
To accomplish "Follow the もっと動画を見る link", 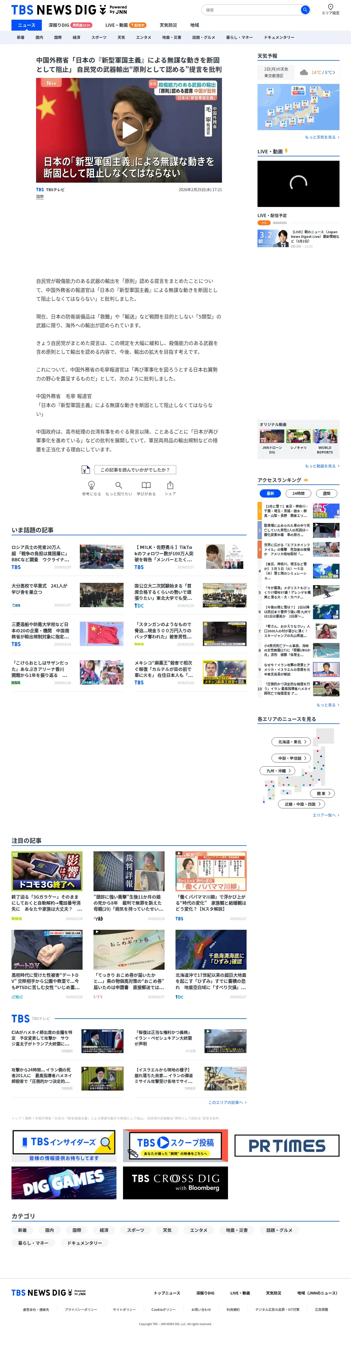I will pos(322,466).
